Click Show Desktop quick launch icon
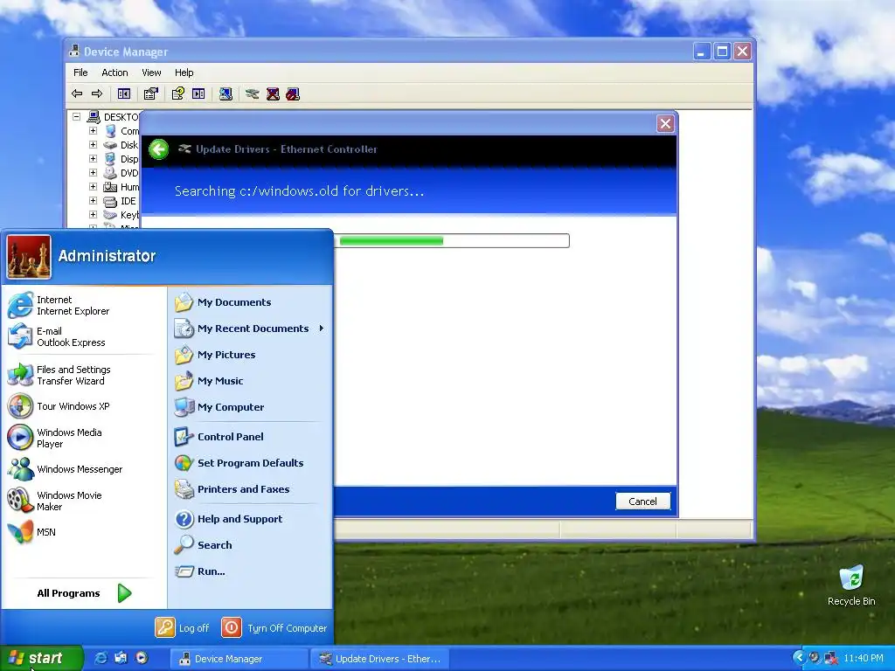This screenshot has width=895, height=671. [121, 658]
